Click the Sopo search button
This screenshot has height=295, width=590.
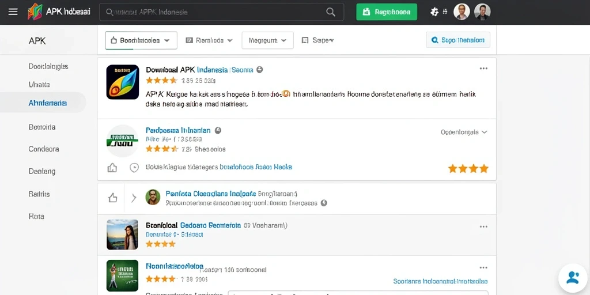[x=458, y=40]
